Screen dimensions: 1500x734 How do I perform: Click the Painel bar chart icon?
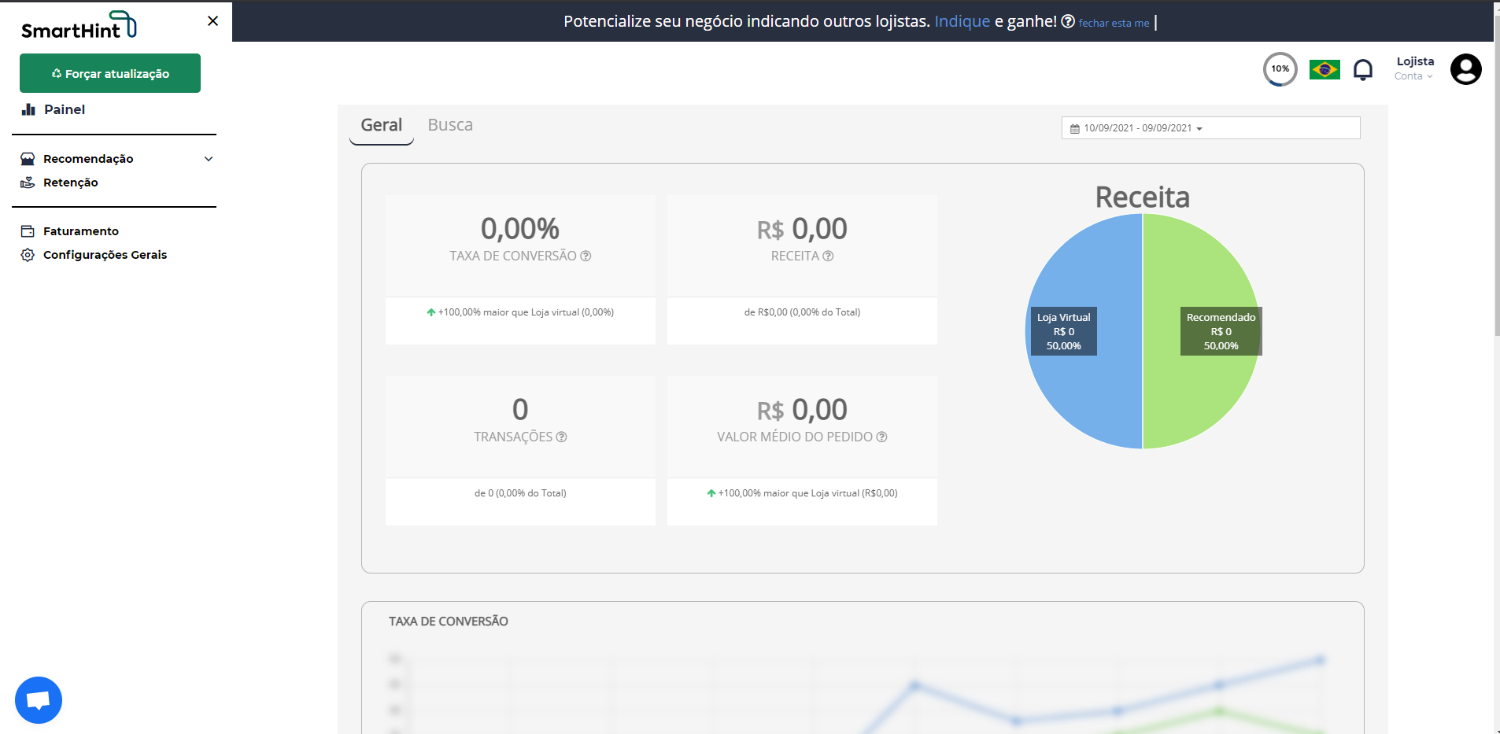(28, 109)
